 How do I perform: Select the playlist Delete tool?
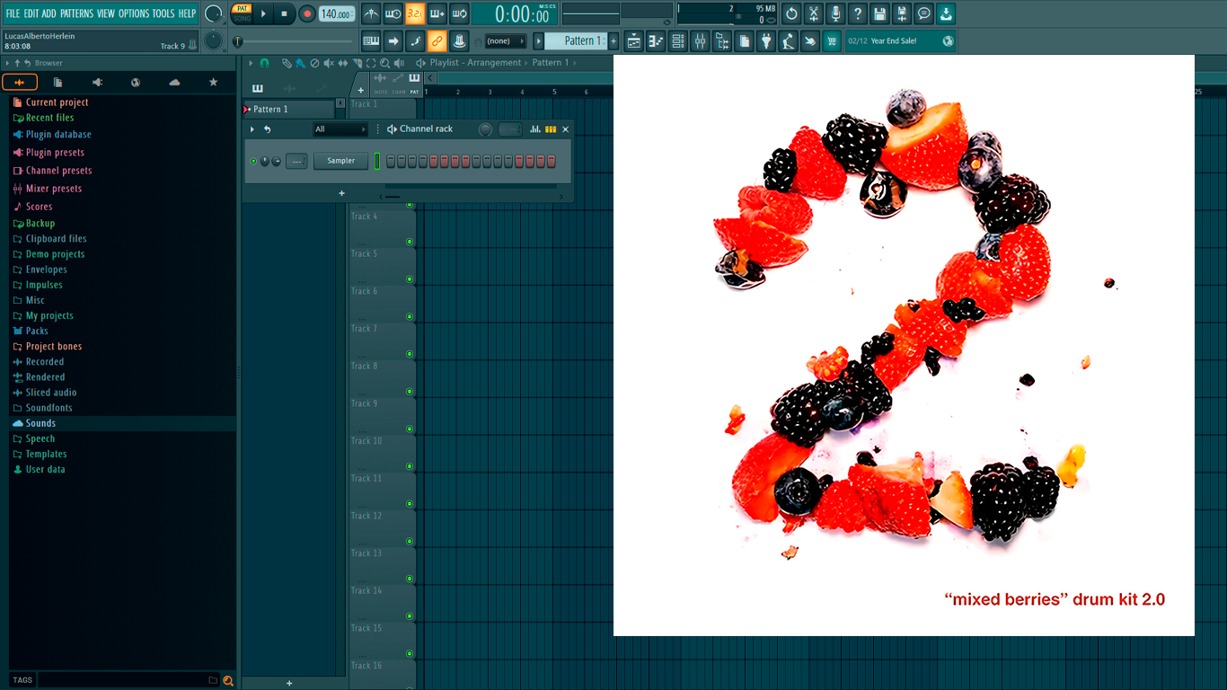coord(314,63)
